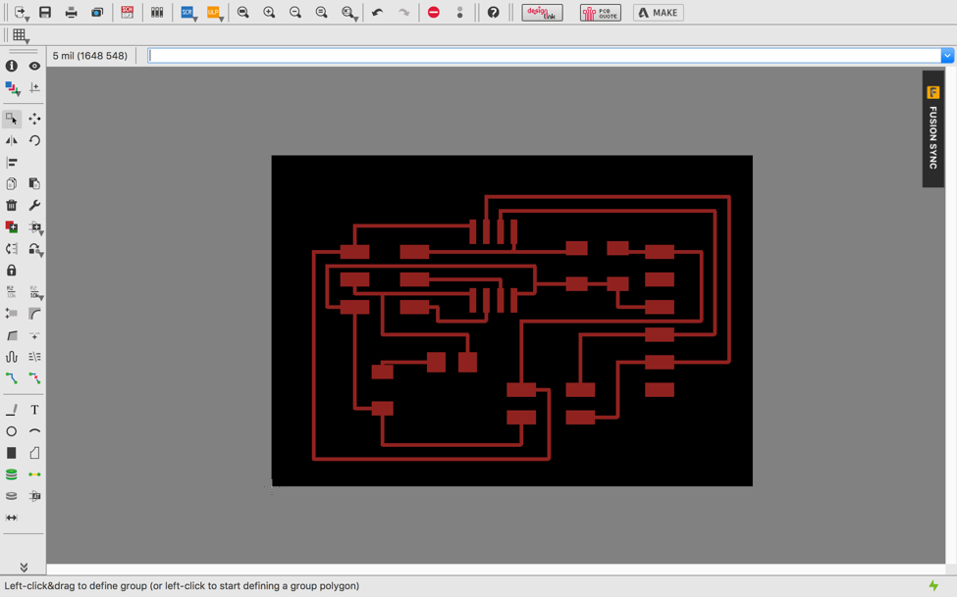Open Help question mark icon
This screenshot has width=957, height=597.
[493, 12]
